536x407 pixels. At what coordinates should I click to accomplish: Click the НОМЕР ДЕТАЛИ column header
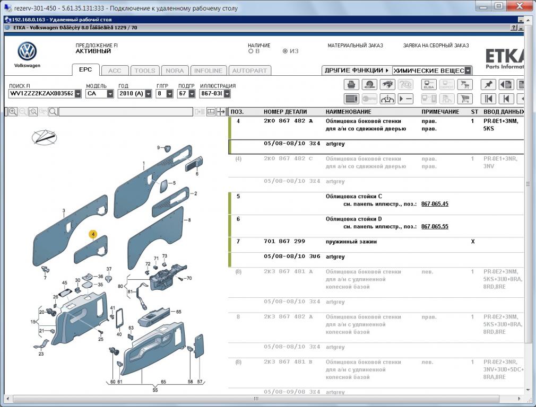tap(285, 112)
